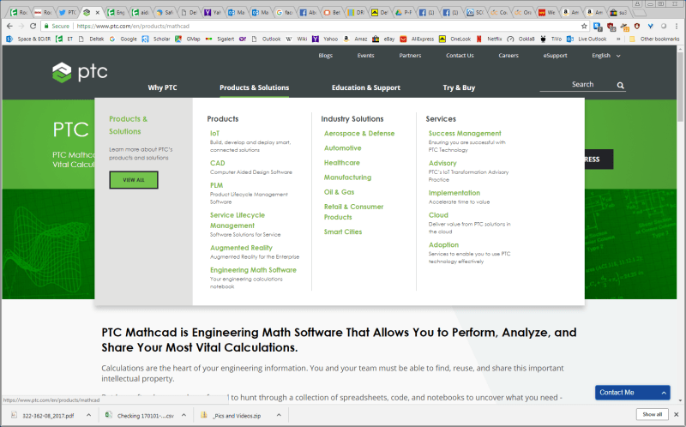Open the Oil & Gas link

pyautogui.click(x=339, y=192)
